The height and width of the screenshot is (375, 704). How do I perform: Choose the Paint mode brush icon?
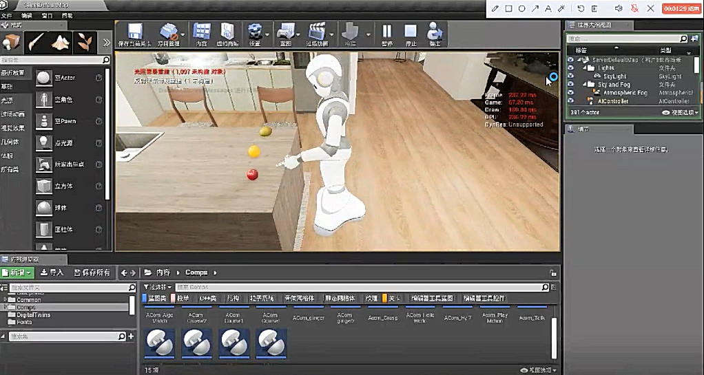37,42
